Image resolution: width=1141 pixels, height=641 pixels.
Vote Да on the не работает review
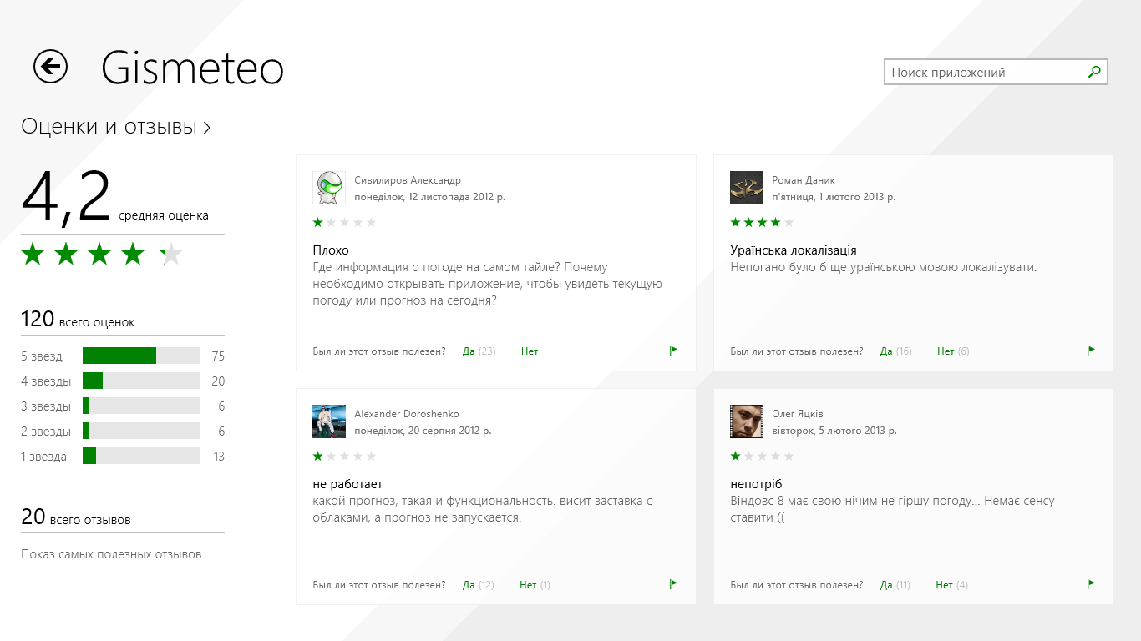coord(469,585)
